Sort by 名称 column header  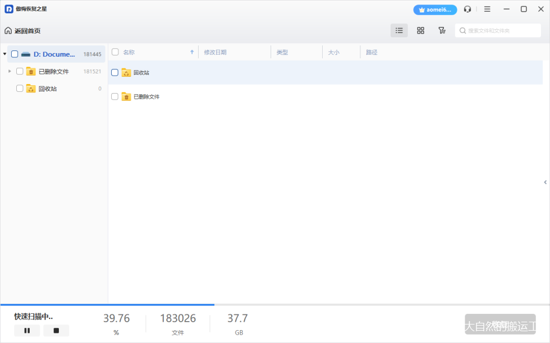click(x=129, y=52)
